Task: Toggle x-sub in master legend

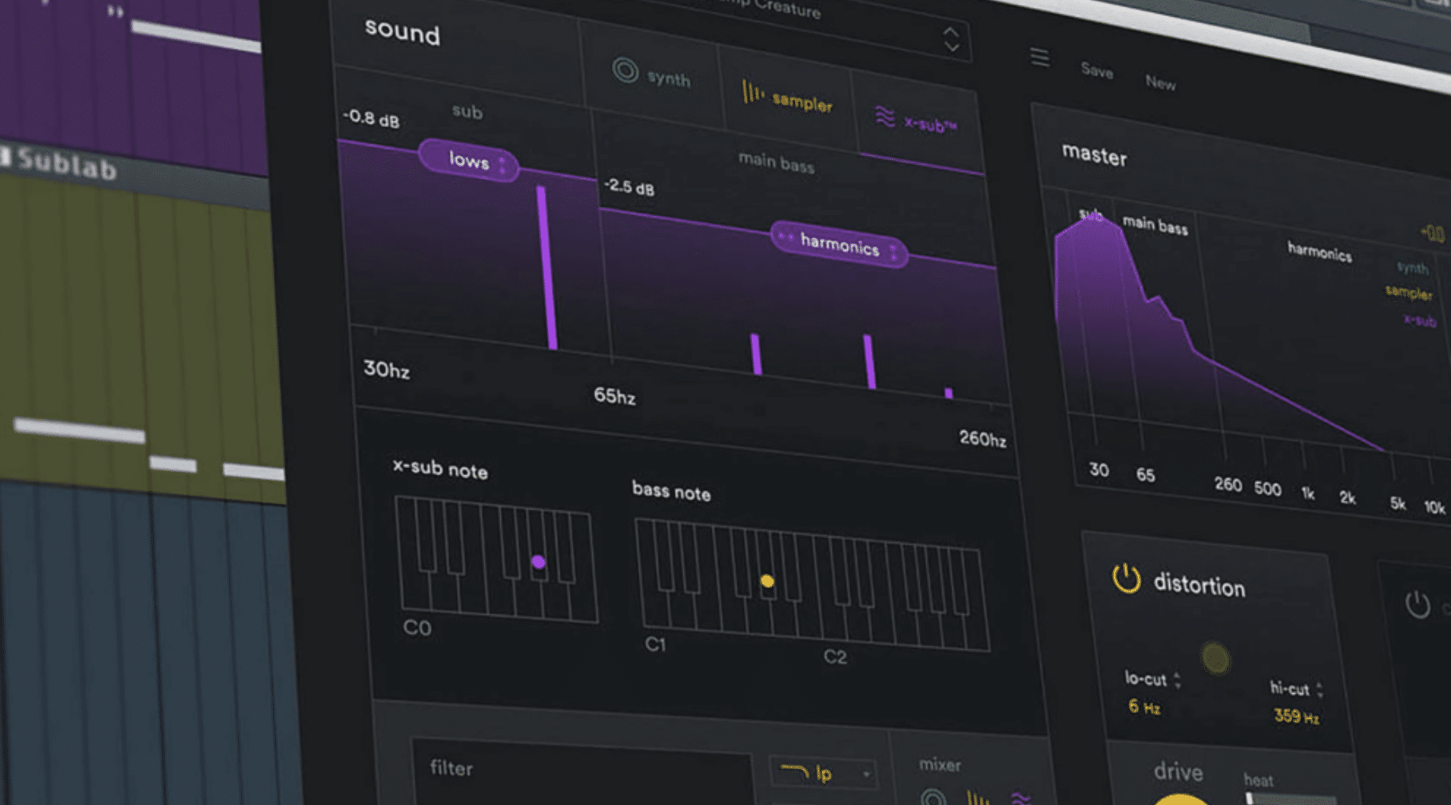Action: (x=1420, y=320)
